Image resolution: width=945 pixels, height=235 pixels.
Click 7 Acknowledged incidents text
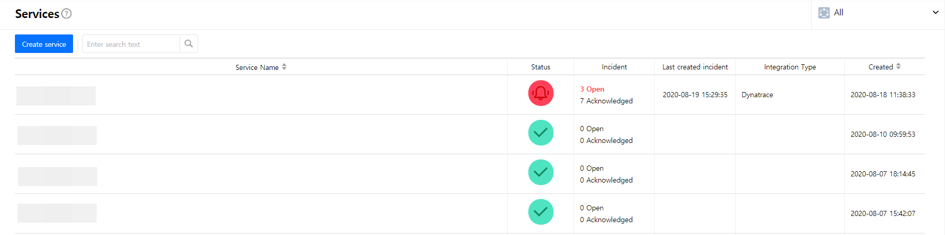[607, 101]
